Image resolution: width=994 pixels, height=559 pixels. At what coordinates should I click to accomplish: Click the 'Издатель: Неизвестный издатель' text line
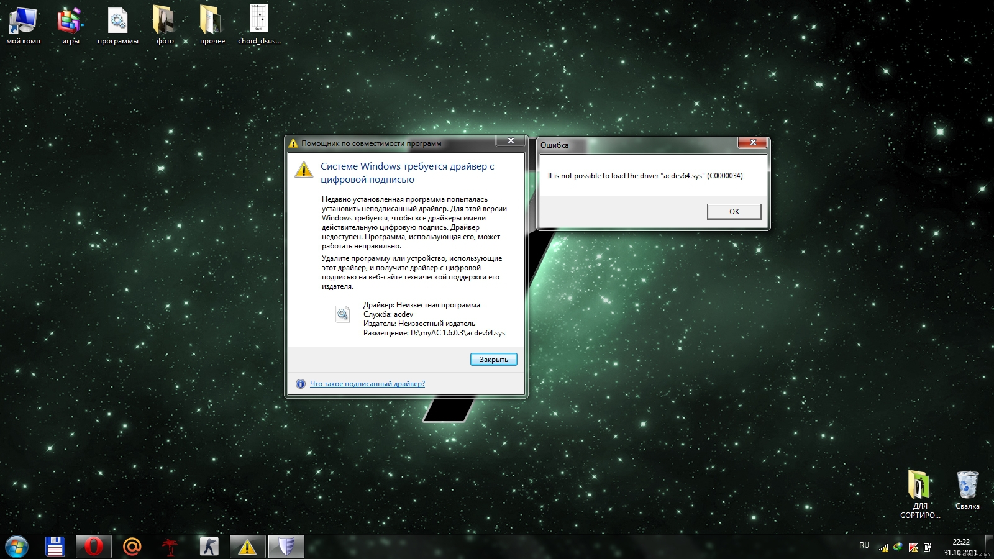419,324
